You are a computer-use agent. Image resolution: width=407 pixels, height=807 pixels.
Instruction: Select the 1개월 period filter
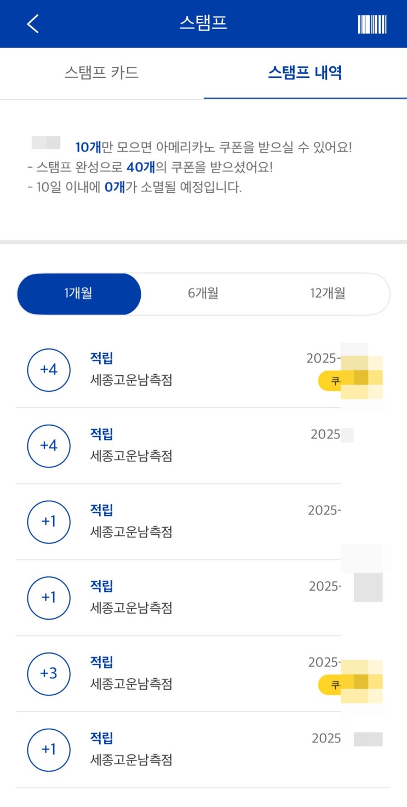pyautogui.click(x=79, y=294)
